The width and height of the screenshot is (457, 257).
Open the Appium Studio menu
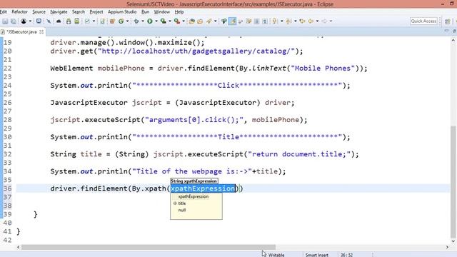click(x=122, y=12)
